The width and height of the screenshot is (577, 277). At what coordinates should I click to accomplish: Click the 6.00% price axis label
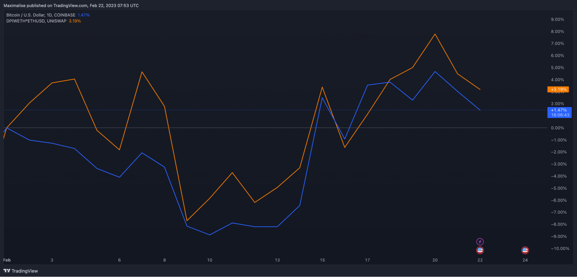pyautogui.click(x=557, y=56)
